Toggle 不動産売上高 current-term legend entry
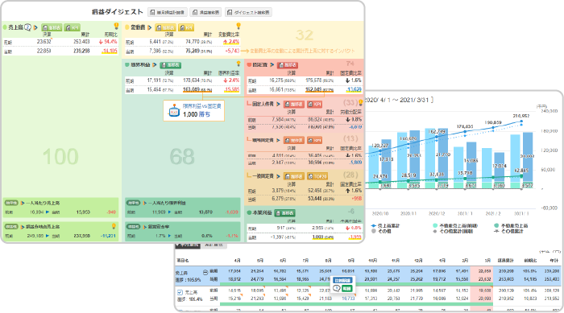This screenshot has width=564, height=313. (511, 225)
